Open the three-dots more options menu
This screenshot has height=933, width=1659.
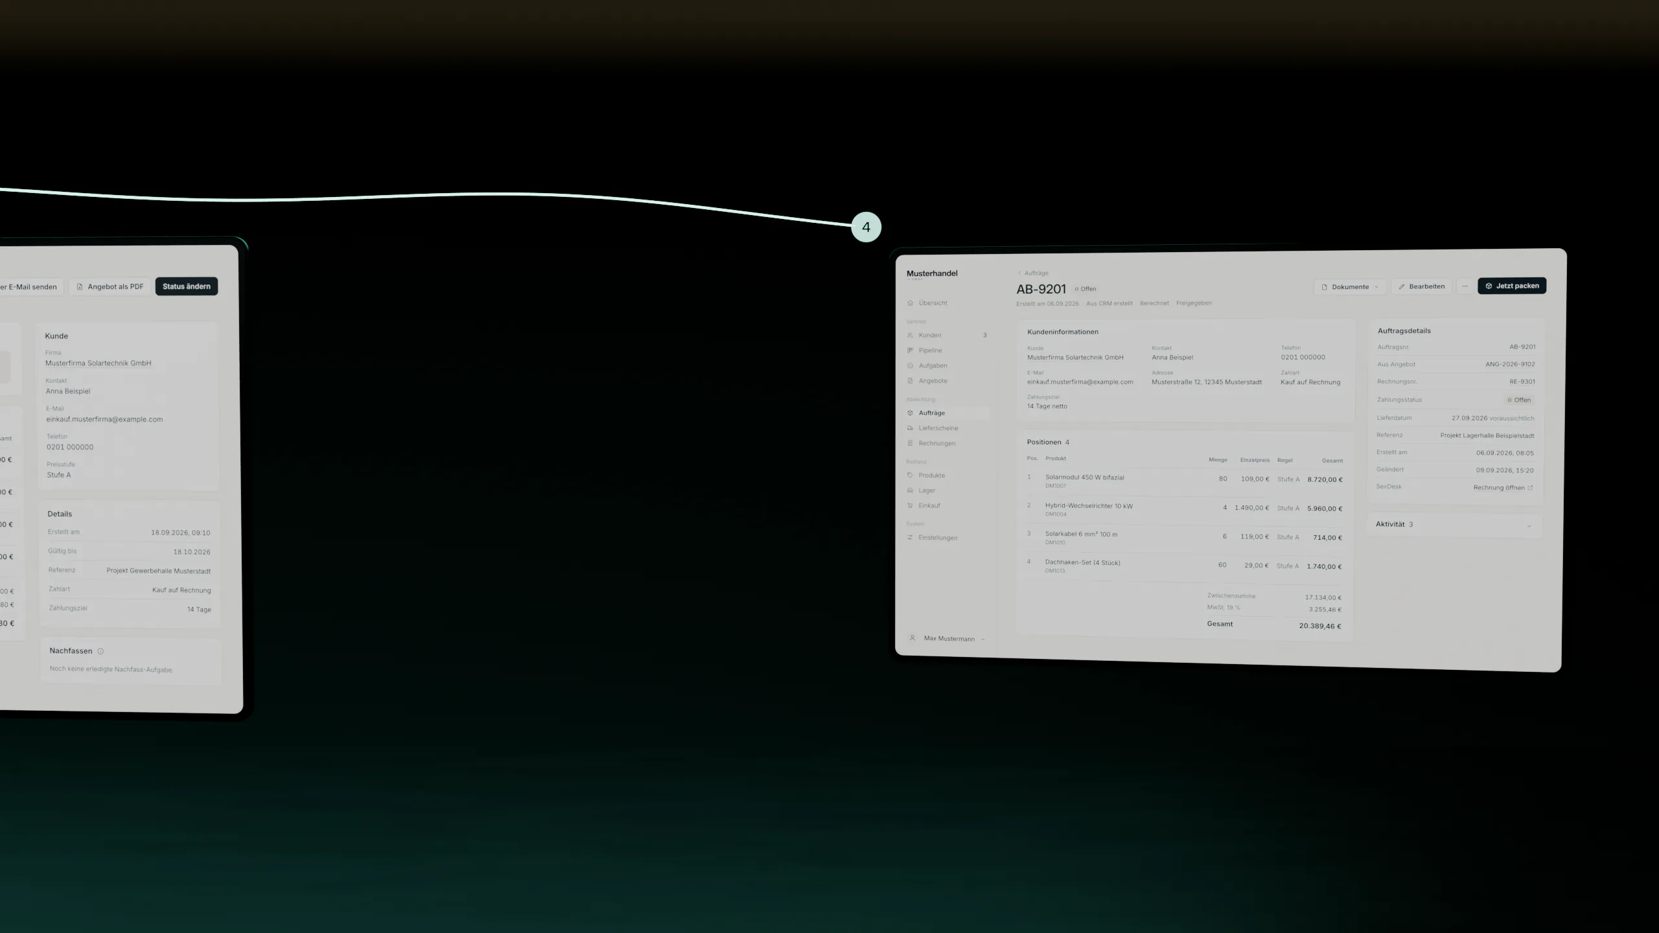point(1465,286)
